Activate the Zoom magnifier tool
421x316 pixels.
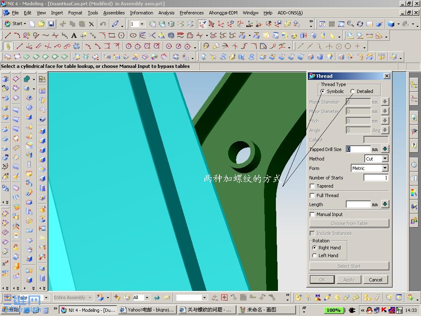click(x=350, y=24)
